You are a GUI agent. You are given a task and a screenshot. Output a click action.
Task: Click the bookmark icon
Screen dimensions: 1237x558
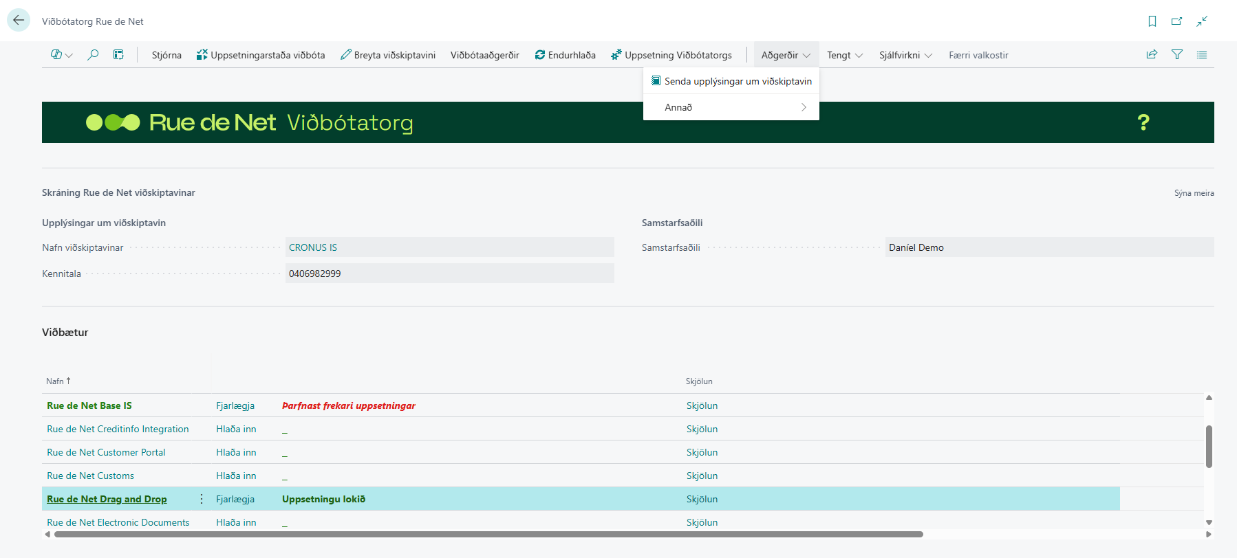click(x=1152, y=21)
